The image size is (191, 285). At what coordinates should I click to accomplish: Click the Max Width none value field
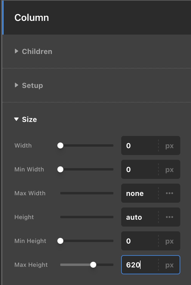click(139, 193)
